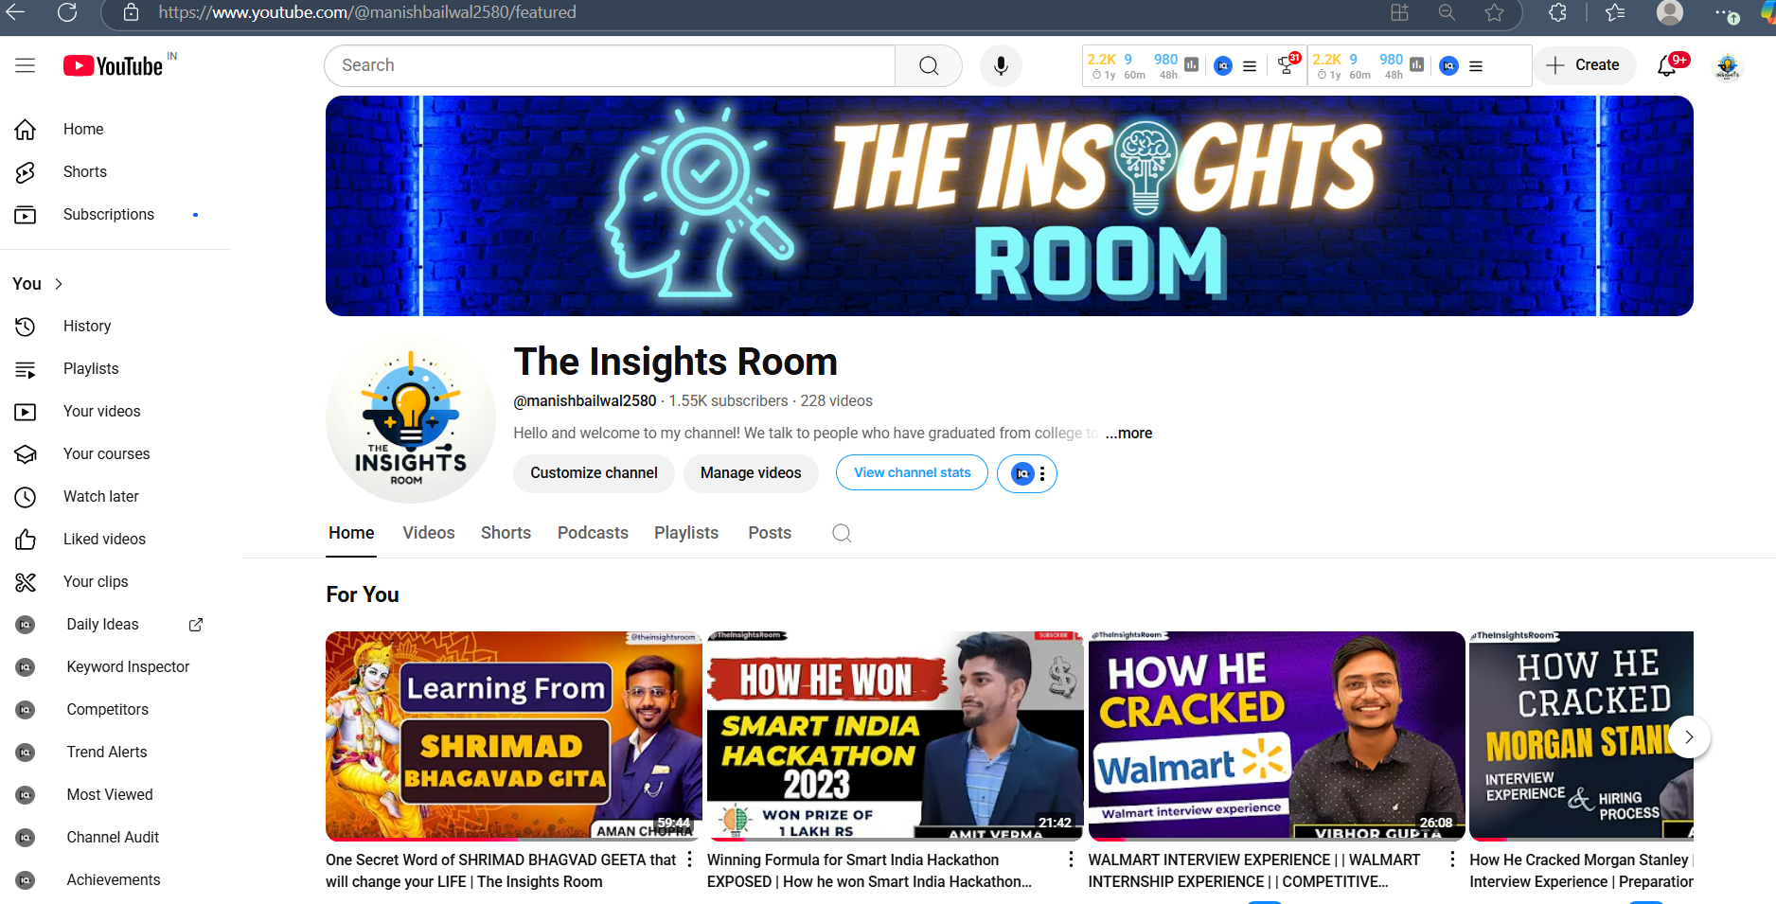The width and height of the screenshot is (1776, 904).
Task: Open the Create dropdown button
Action: [1584, 65]
